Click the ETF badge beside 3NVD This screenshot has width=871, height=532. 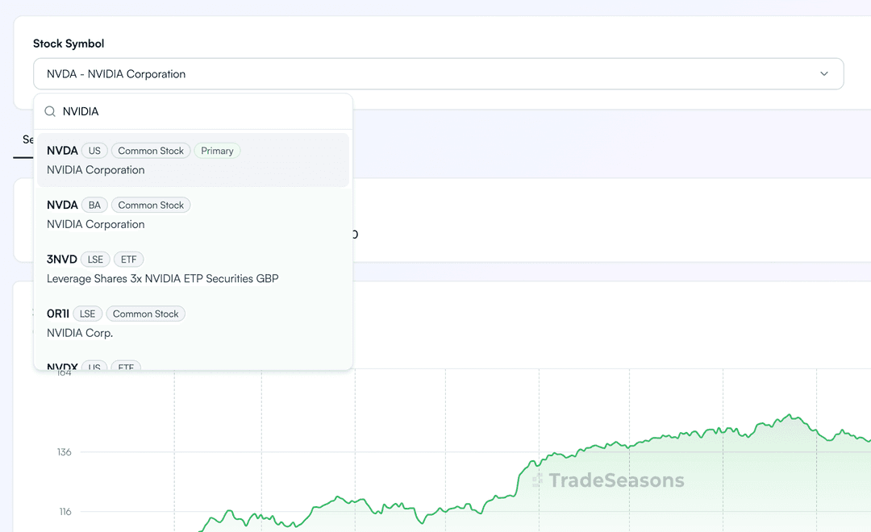pos(129,260)
